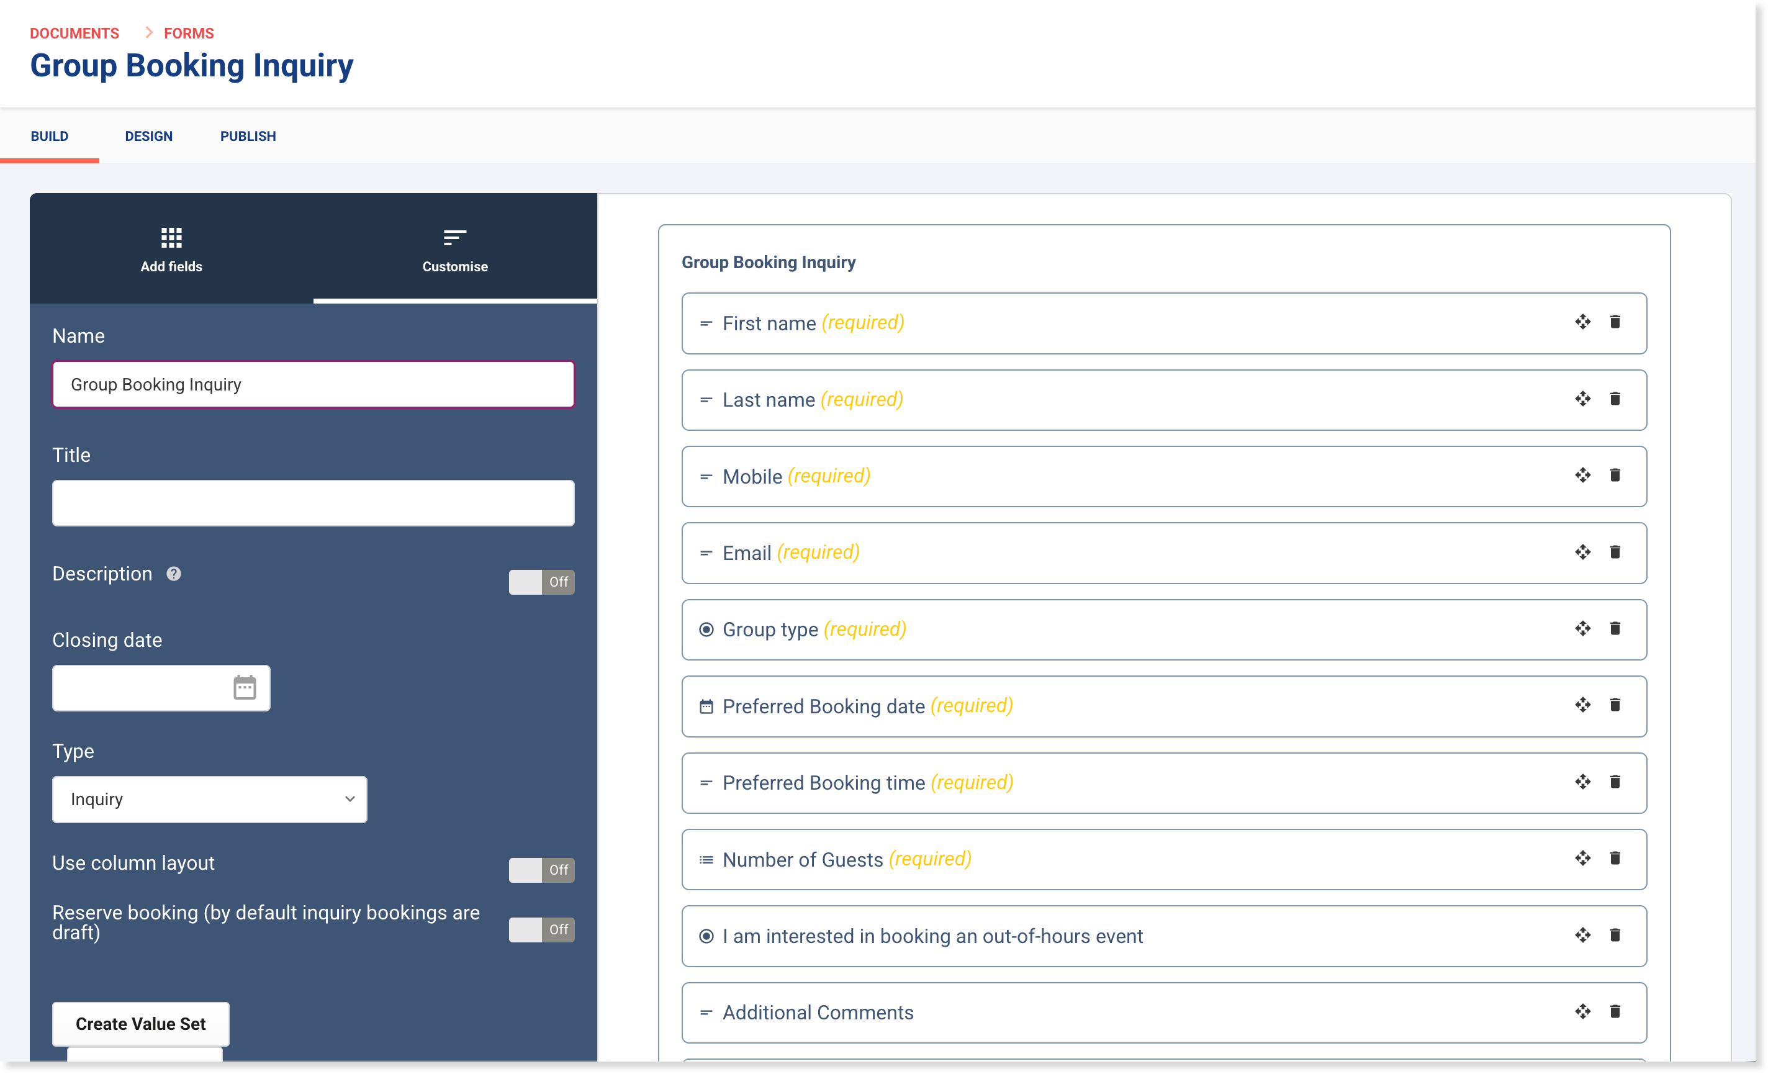This screenshot has height=1074, width=1768.
Task: Delete the Group type field
Action: pos(1615,630)
